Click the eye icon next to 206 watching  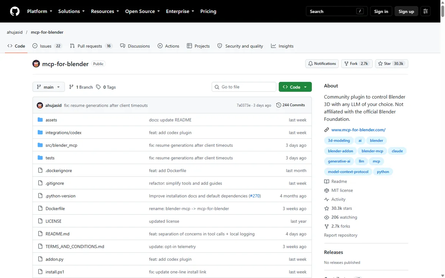[326, 217]
